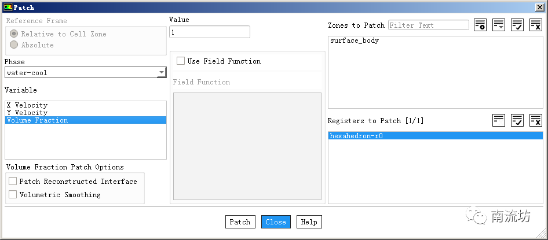The width and height of the screenshot is (548, 240).
Task: Deselect all zones in Zones to Patch
Action: 535,25
